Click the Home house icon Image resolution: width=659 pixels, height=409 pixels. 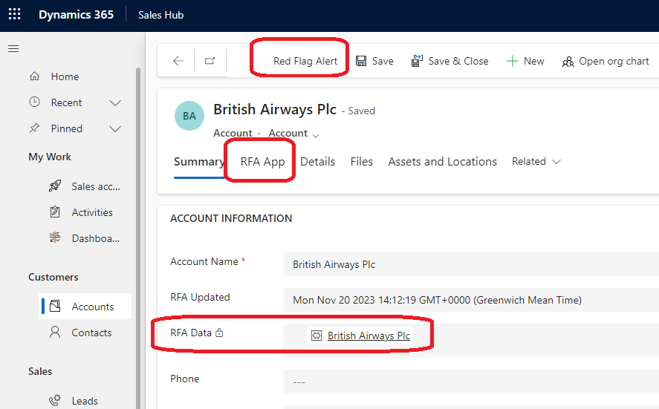click(34, 76)
